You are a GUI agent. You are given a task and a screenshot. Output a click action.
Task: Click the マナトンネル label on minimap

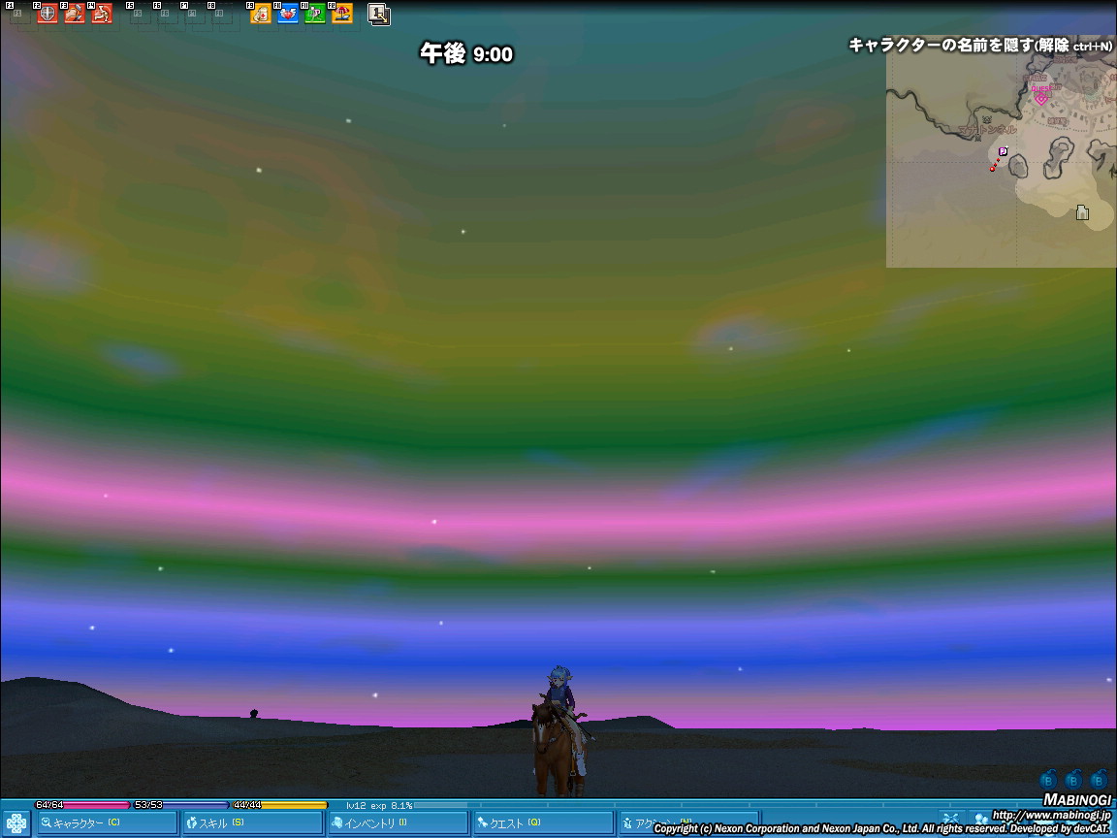[x=987, y=130]
